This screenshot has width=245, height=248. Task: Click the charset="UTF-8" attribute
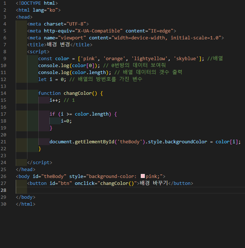tap(65, 24)
